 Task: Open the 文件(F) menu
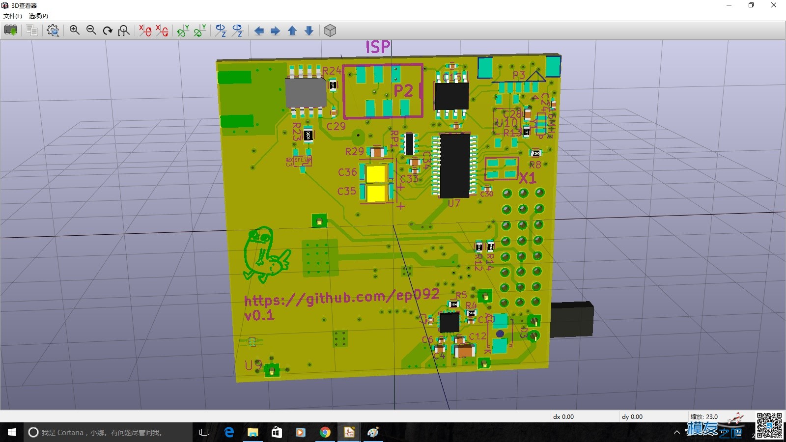[x=13, y=16]
